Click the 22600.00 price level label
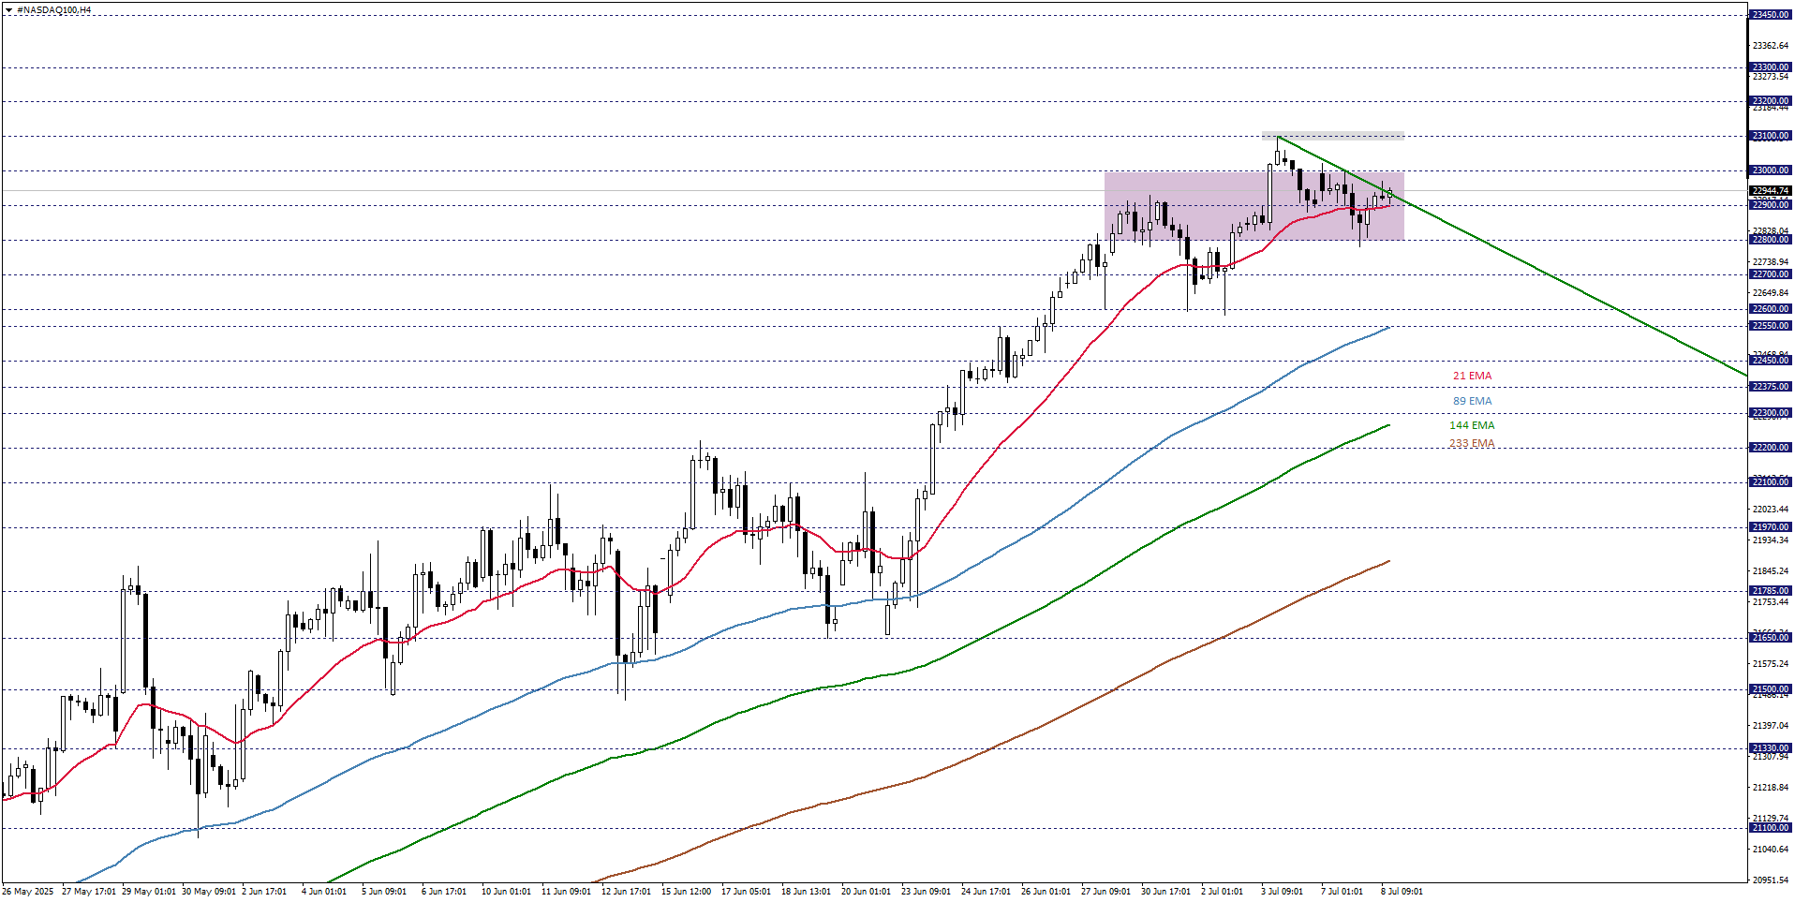 point(1771,309)
